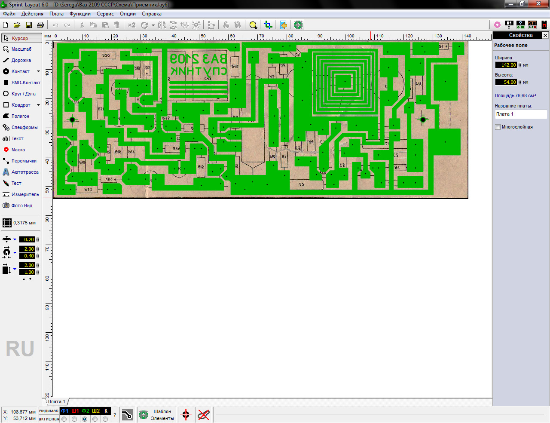Click the track width field showing 0.20
This screenshot has height=423, width=550.
click(x=27, y=239)
